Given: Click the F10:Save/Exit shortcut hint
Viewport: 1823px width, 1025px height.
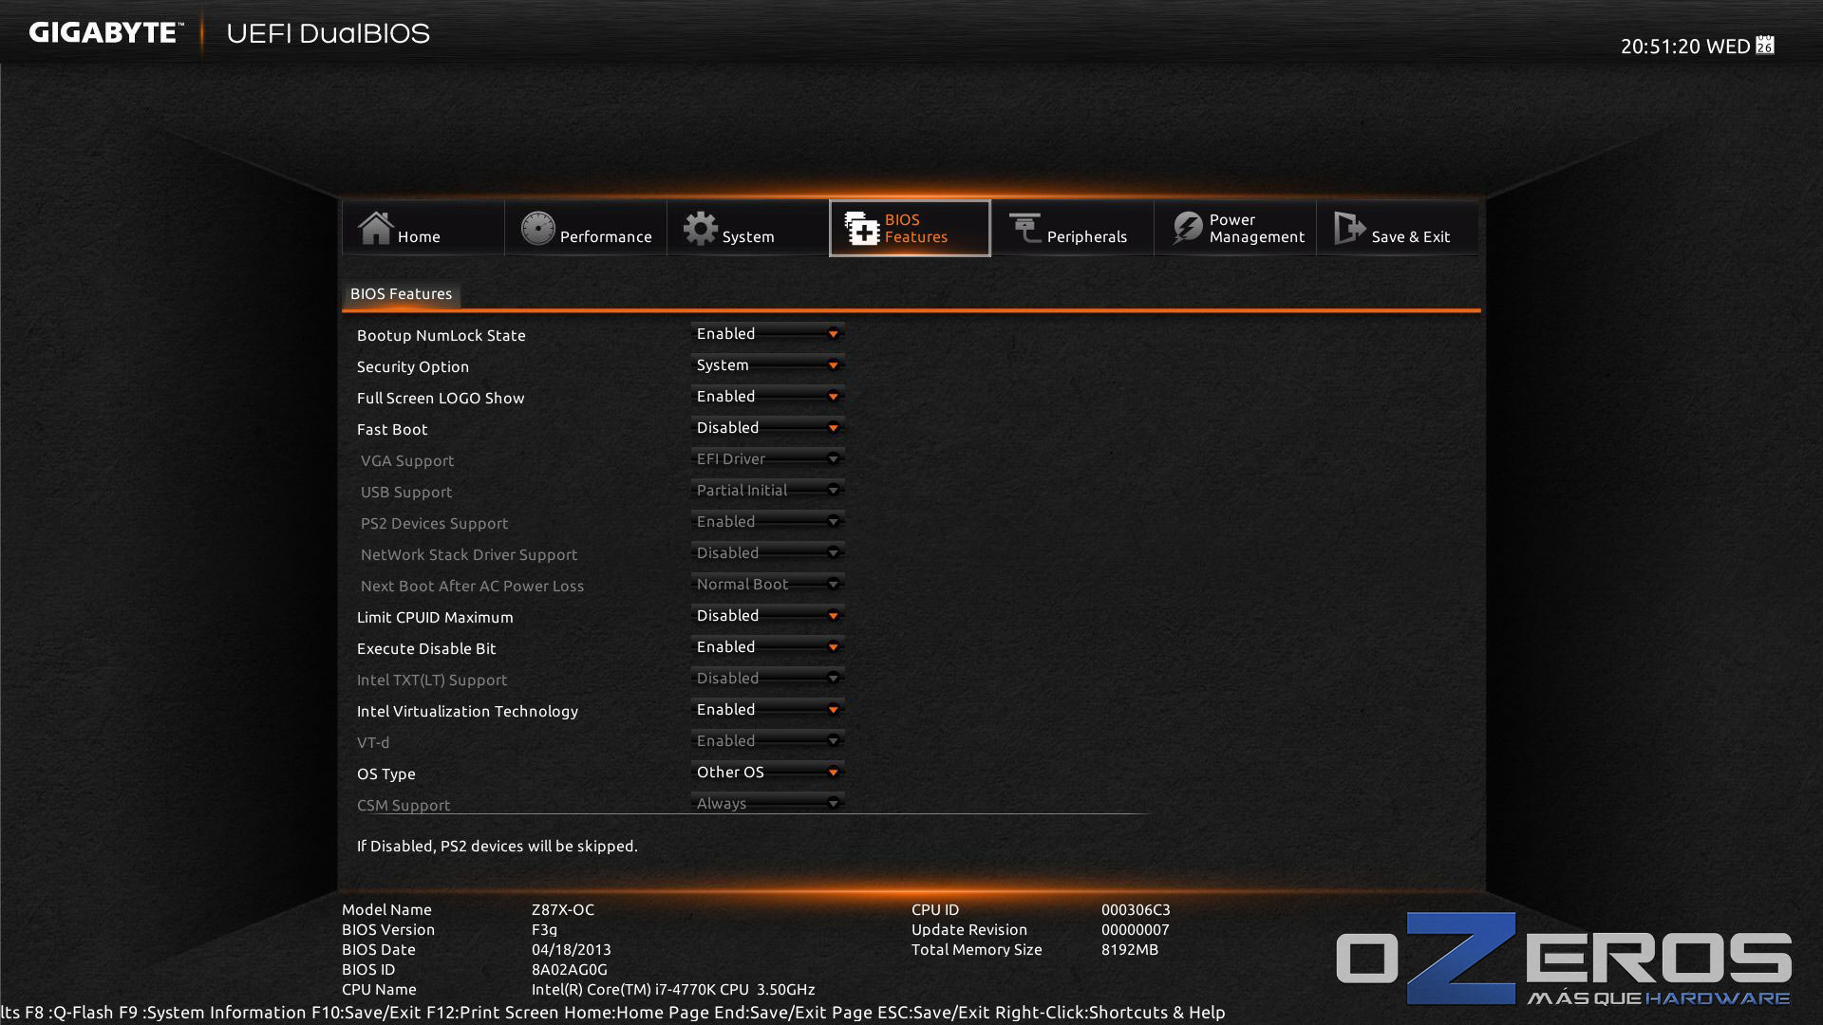Looking at the screenshot, I should coord(366,1012).
